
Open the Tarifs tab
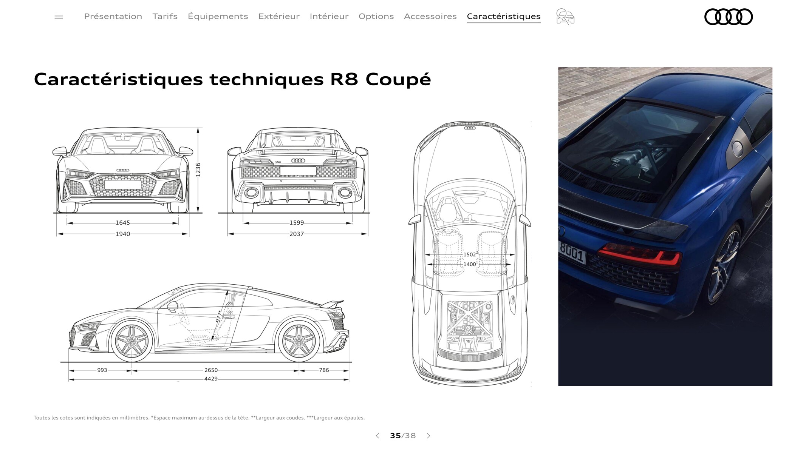pos(165,16)
